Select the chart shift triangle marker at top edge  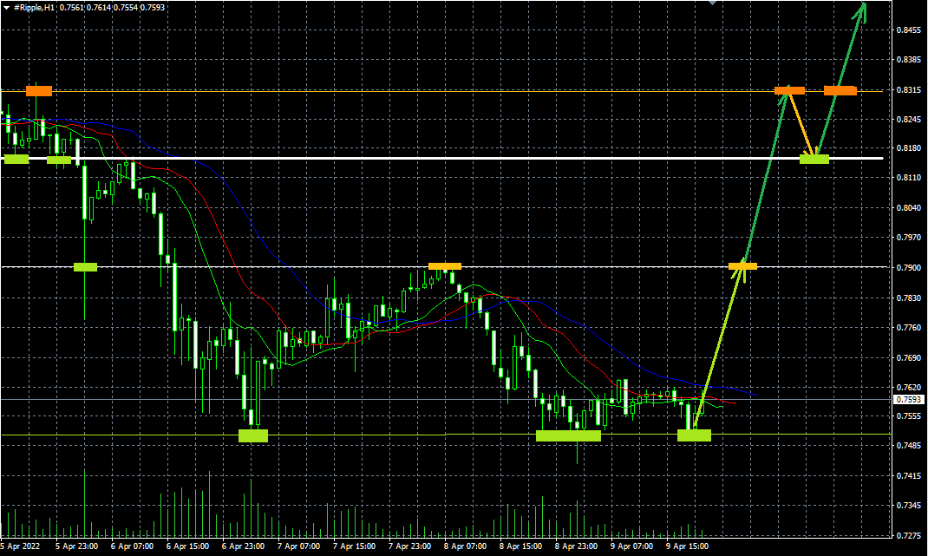pos(713,3)
